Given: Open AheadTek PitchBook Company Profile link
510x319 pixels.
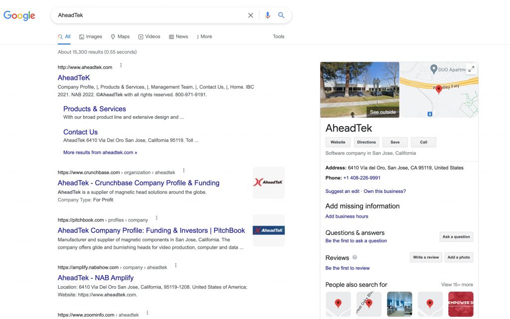Looking at the screenshot, I should click(151, 230).
